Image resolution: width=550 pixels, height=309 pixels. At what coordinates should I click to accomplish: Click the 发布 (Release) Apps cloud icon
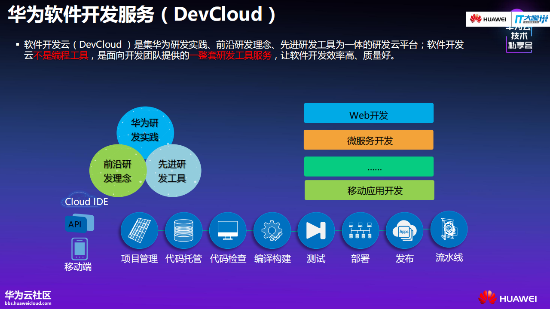[405, 230]
